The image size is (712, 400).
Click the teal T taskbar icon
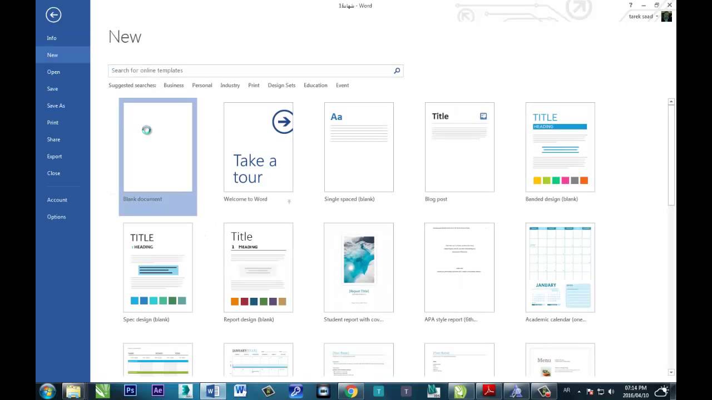[x=379, y=391]
